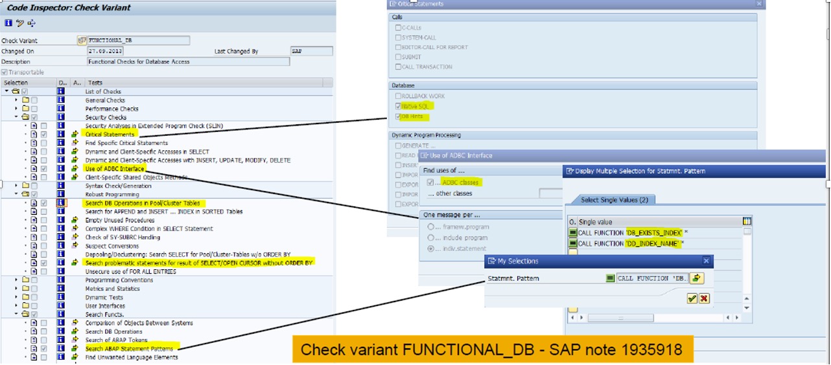Image resolution: width=831 pixels, height=365 pixels.
Task: Toggle the Critical Statements checkbox
Action: [x=43, y=135]
